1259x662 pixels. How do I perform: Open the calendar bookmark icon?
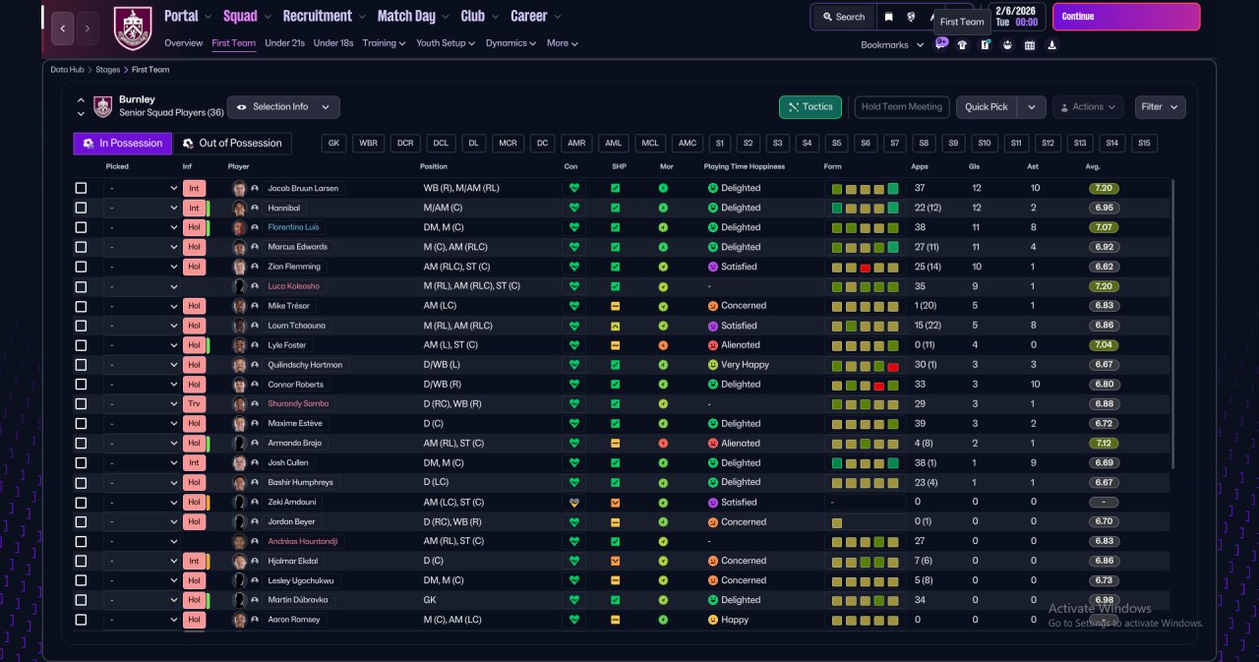point(1030,44)
